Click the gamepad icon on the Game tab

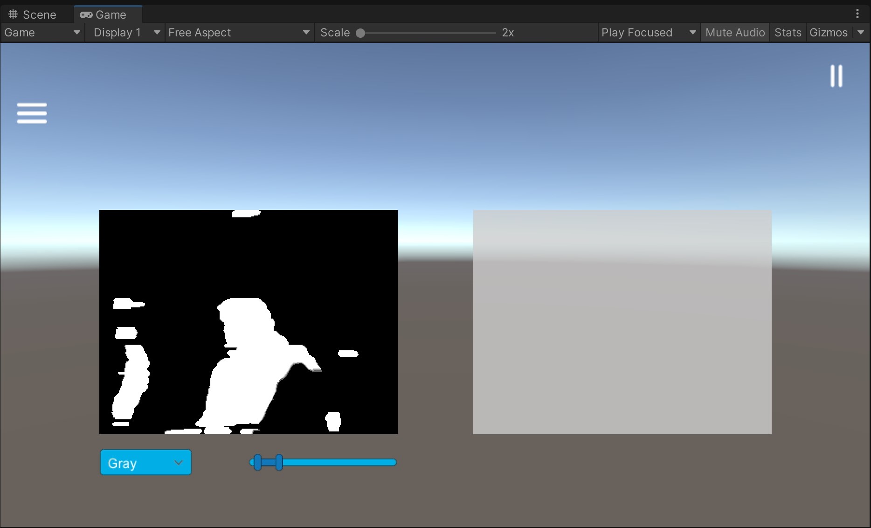tap(86, 14)
